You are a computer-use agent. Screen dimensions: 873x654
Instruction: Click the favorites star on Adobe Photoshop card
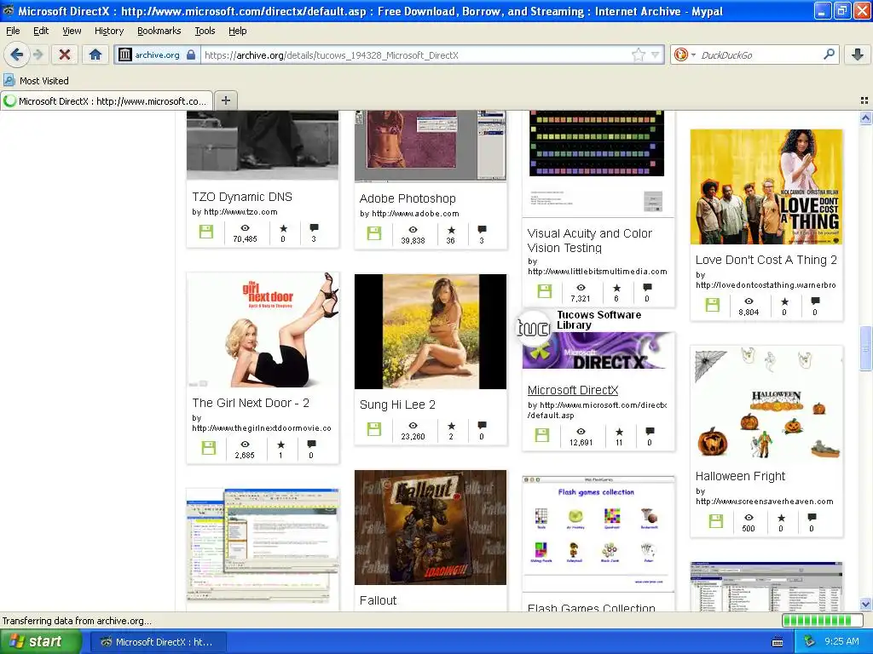451,230
